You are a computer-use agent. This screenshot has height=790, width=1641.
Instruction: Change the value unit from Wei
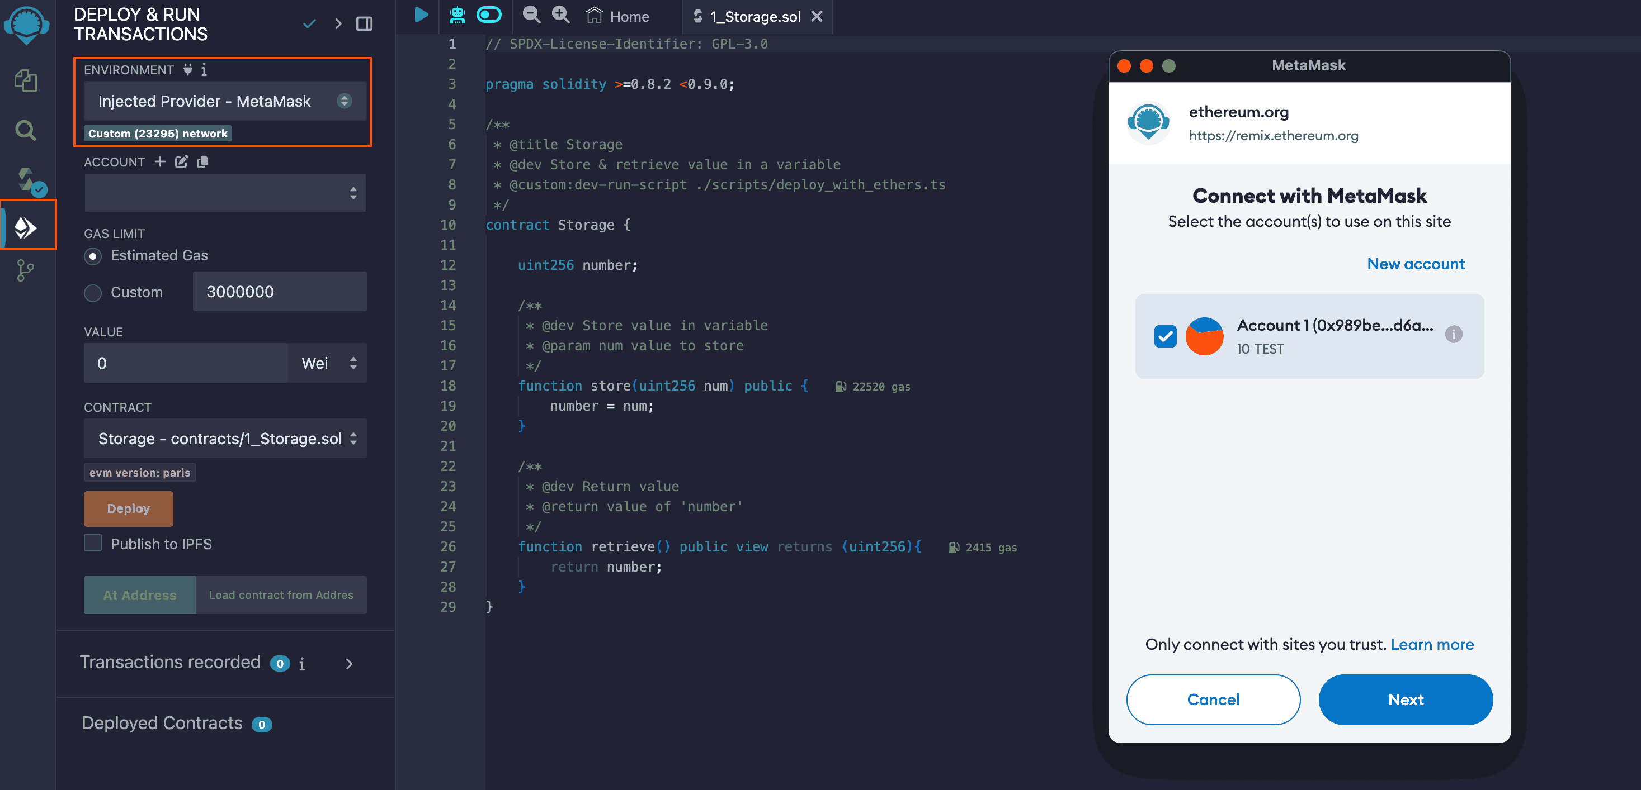tap(327, 363)
